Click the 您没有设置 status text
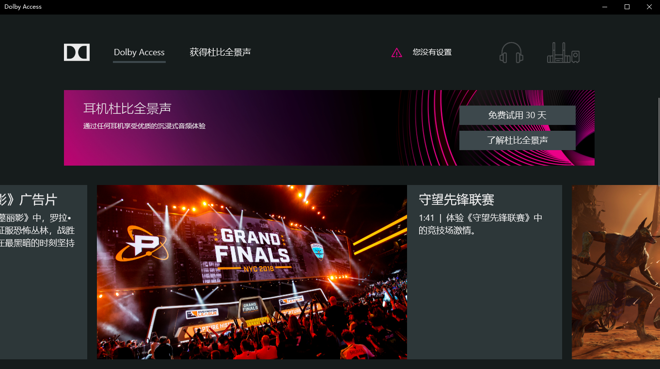The image size is (660, 369). [432, 52]
